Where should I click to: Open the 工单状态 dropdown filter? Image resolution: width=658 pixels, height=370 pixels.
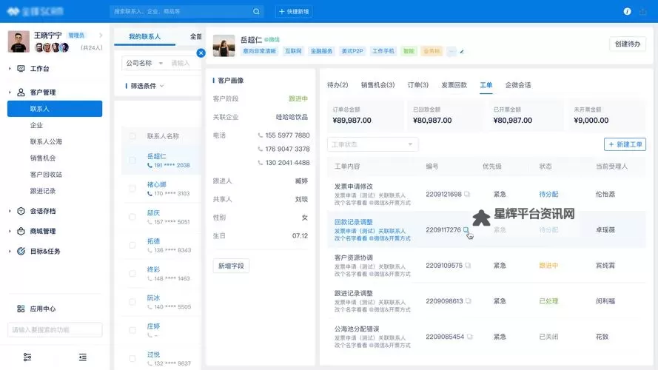tap(372, 144)
